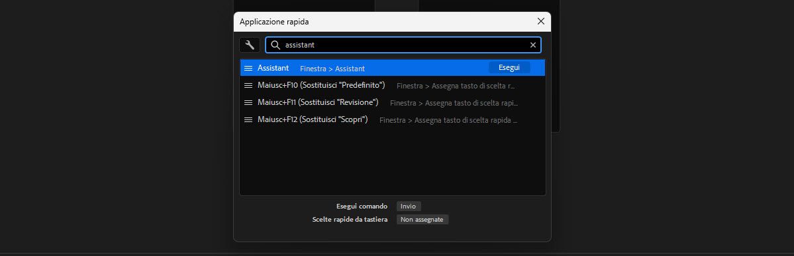Screen dimensions: 794x256
Task: Close the Applicazione rapida dialog
Action: pos(541,21)
